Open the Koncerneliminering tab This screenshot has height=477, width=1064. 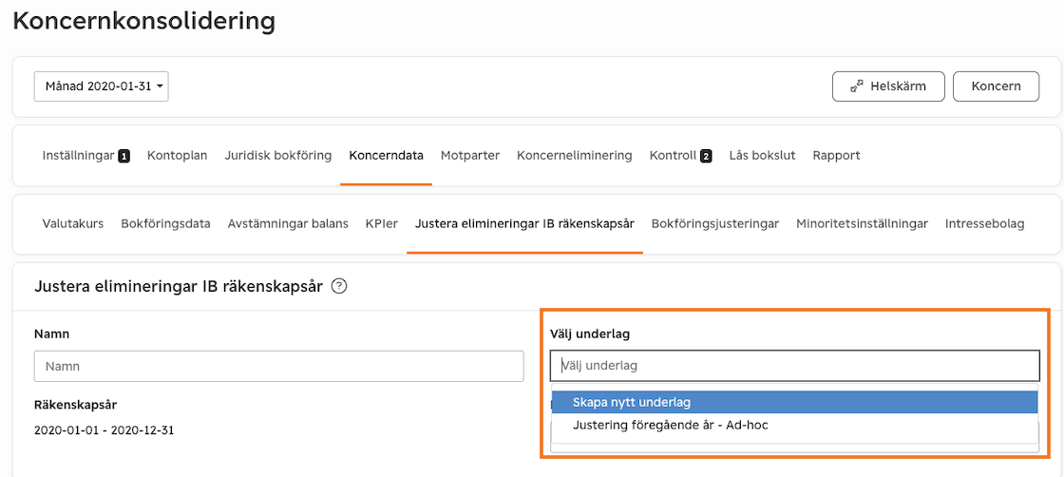[574, 156]
